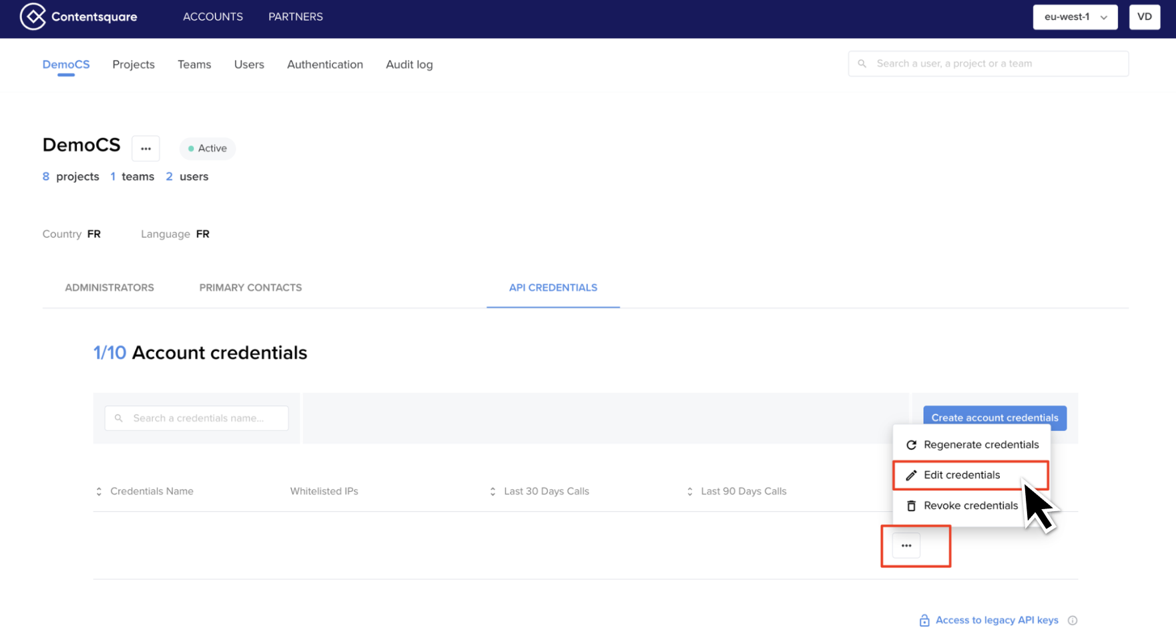Switch to the Primary Contacts tab

[x=250, y=288]
